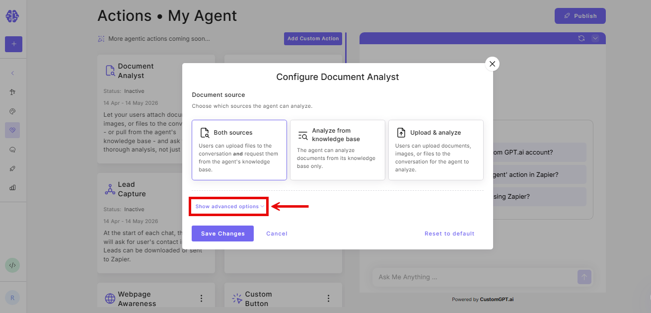Screen dimensions: 651x313
Task: Close the Configure Document Analyst dialog
Action: pos(492,64)
